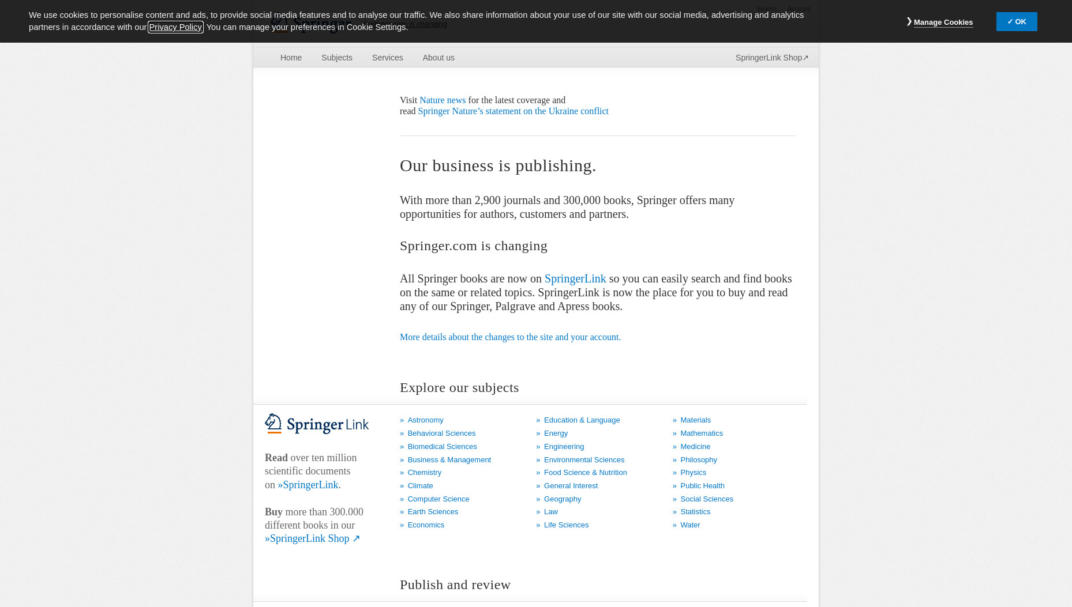The image size is (1072, 607).
Task: Click the SpringerLink logo
Action: (317, 424)
